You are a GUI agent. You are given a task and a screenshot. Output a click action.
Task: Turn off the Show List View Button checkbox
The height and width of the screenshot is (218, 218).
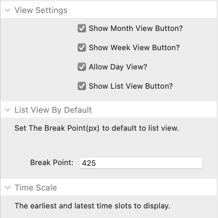coord(82,86)
